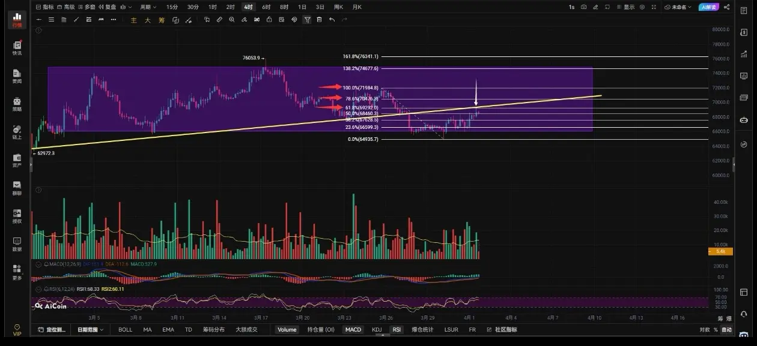The image size is (757, 346).
Task: Open the 未命名 layout dropdown
Action: tap(678, 7)
